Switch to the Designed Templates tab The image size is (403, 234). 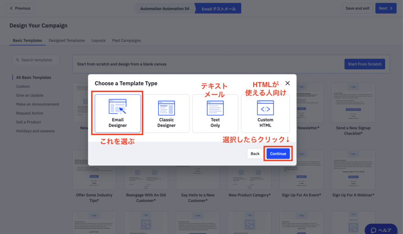(x=67, y=41)
